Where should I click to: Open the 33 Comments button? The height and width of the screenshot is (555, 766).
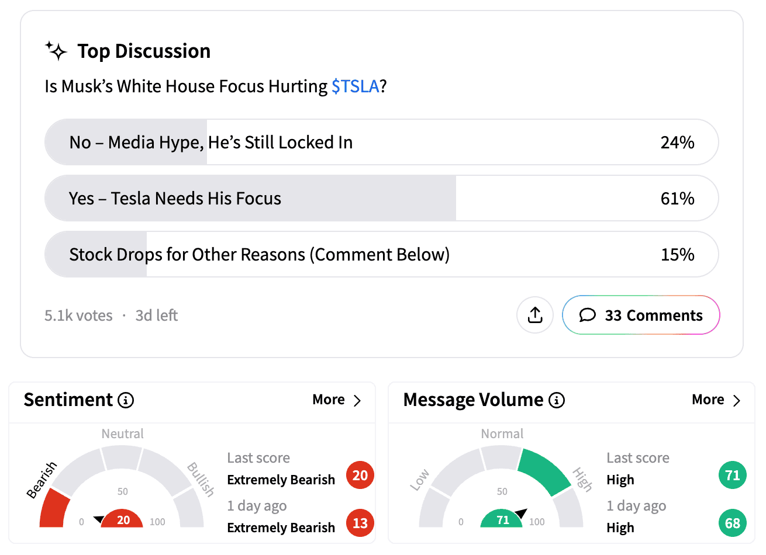tap(641, 315)
